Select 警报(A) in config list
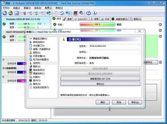Screen dimensions: 167x124 35,53
